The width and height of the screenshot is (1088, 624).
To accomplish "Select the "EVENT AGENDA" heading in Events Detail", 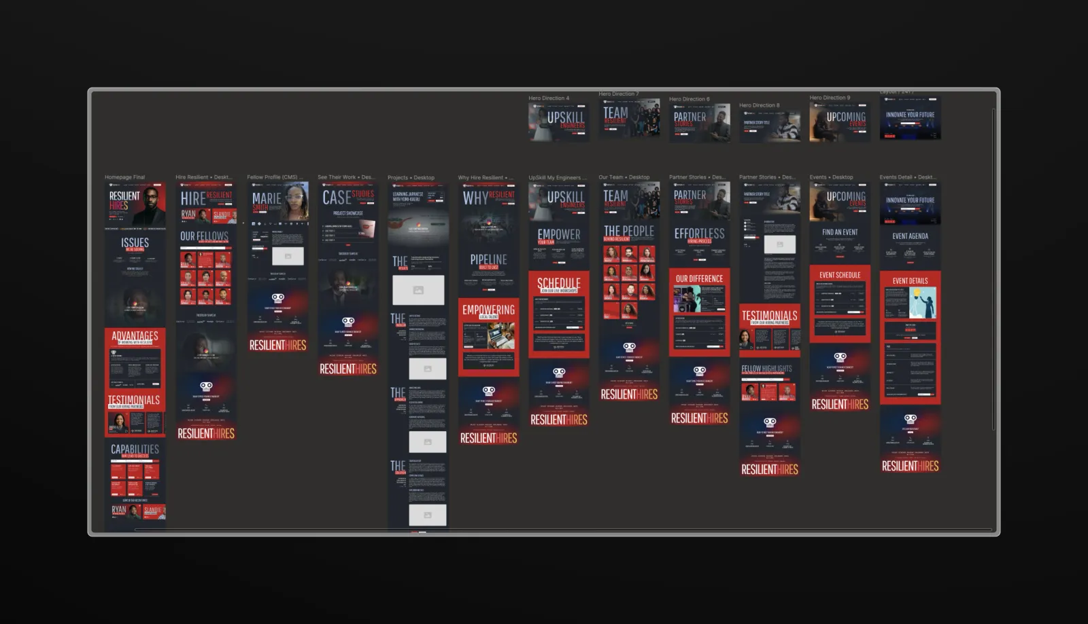I will click(910, 236).
